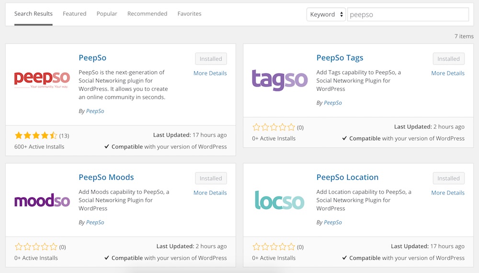
Task: Click 'Add Tags capability' description text
Action: [x=359, y=80]
